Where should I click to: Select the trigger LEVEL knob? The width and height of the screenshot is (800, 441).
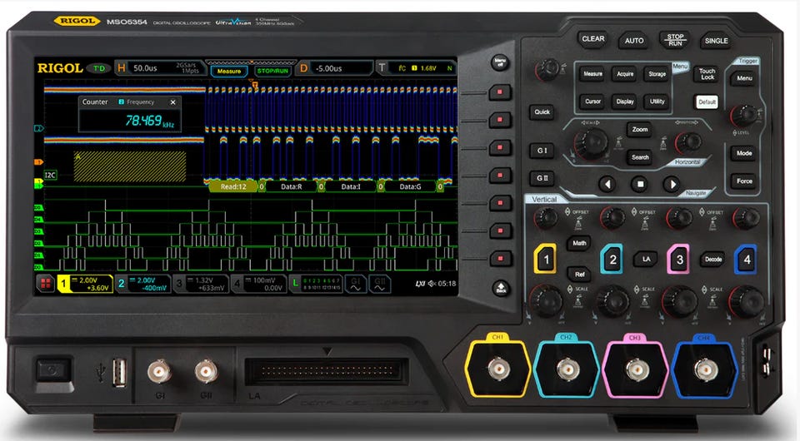(743, 116)
